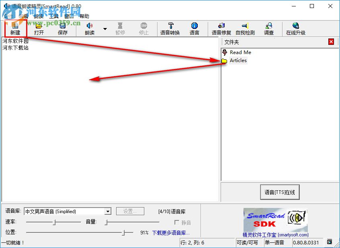Open the 文件 menu
The image size is (340, 248).
coord(9,16)
